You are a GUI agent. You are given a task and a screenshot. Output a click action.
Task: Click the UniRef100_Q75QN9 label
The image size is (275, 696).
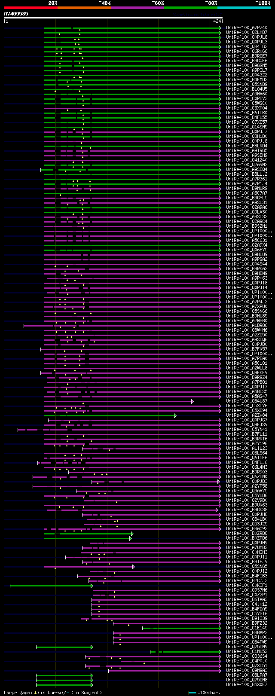coord(247,647)
